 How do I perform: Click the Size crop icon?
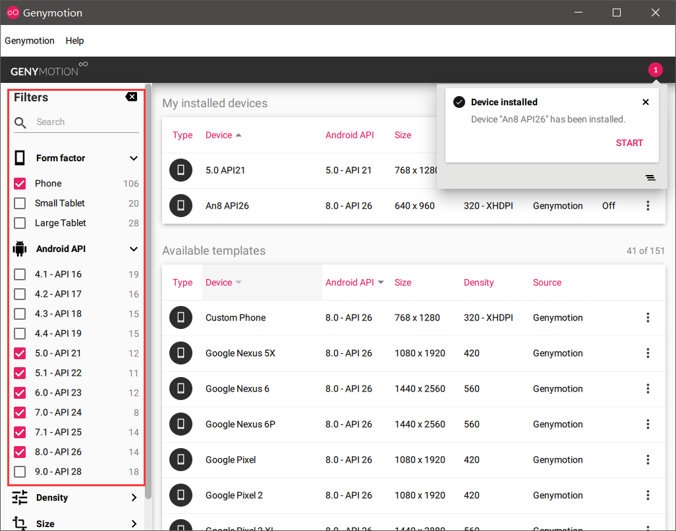click(20, 523)
